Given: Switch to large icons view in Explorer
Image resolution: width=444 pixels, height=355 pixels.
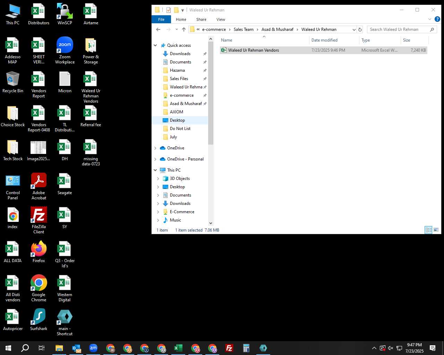Looking at the screenshot, I should pyautogui.click(x=436, y=230).
